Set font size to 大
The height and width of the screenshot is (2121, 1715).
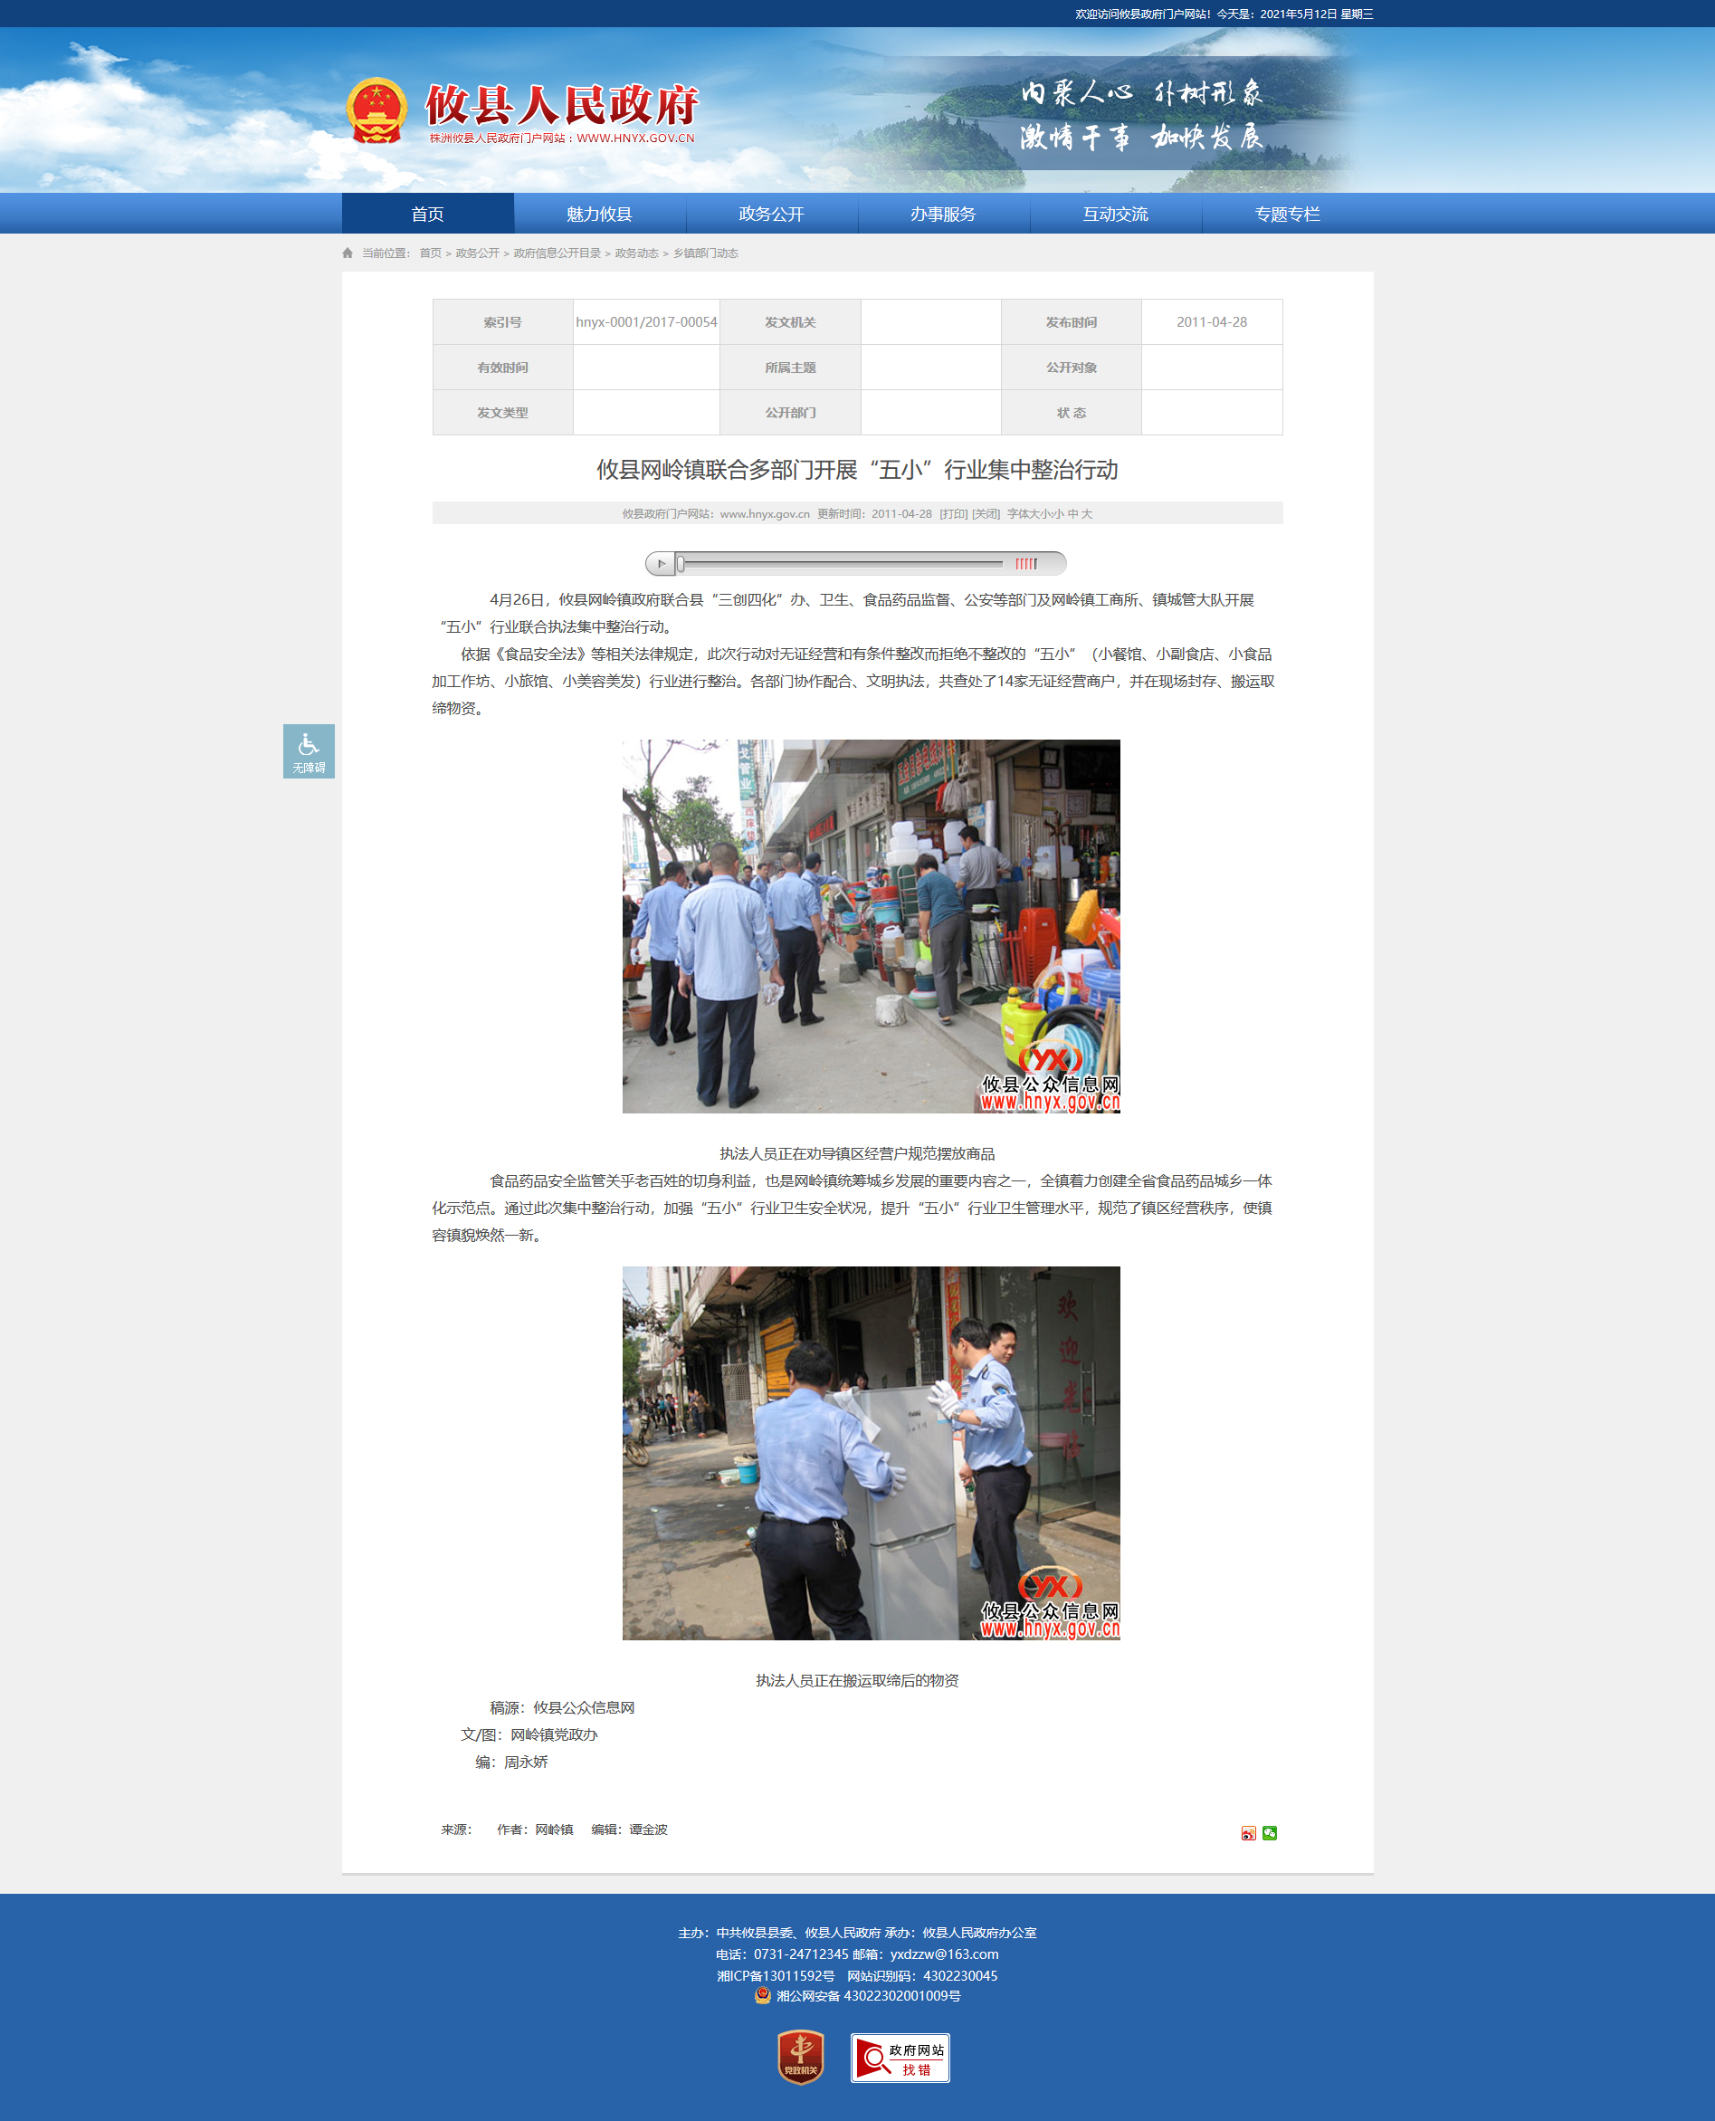click(1087, 515)
